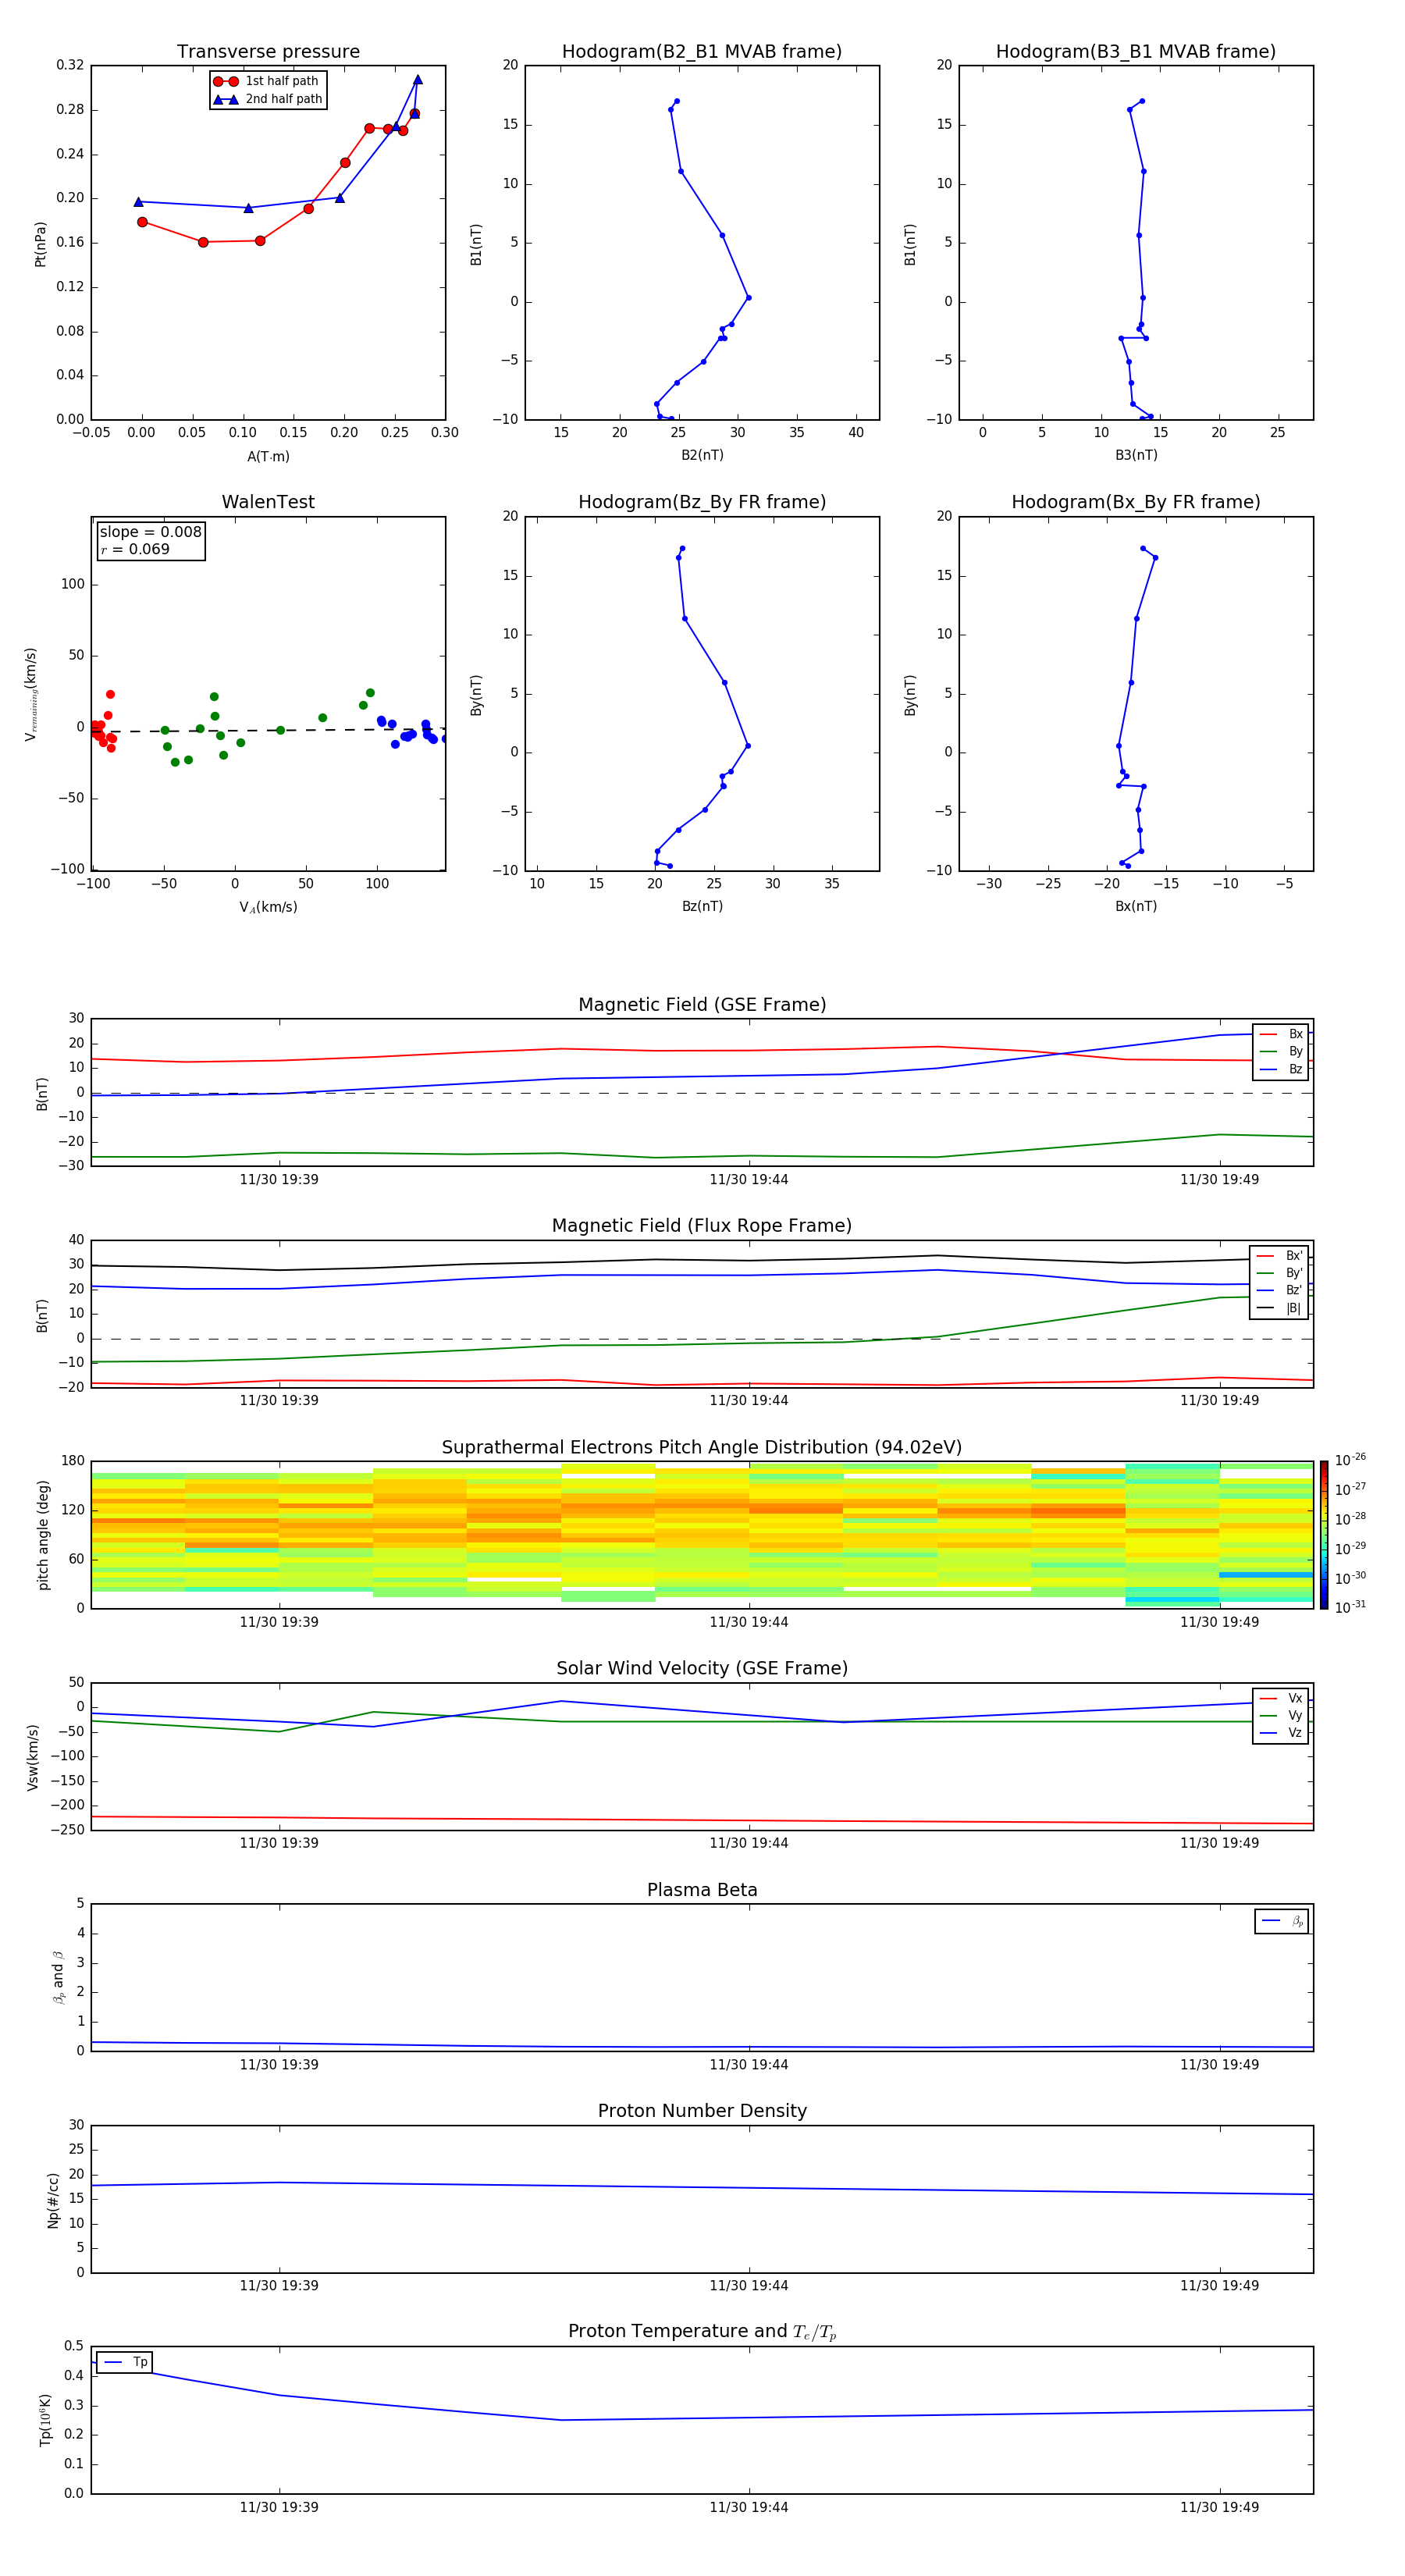Click the 'Hodogram(B3_B1 MVAB frame)' title
The width and height of the screenshot is (1405, 2576).
(1136, 52)
